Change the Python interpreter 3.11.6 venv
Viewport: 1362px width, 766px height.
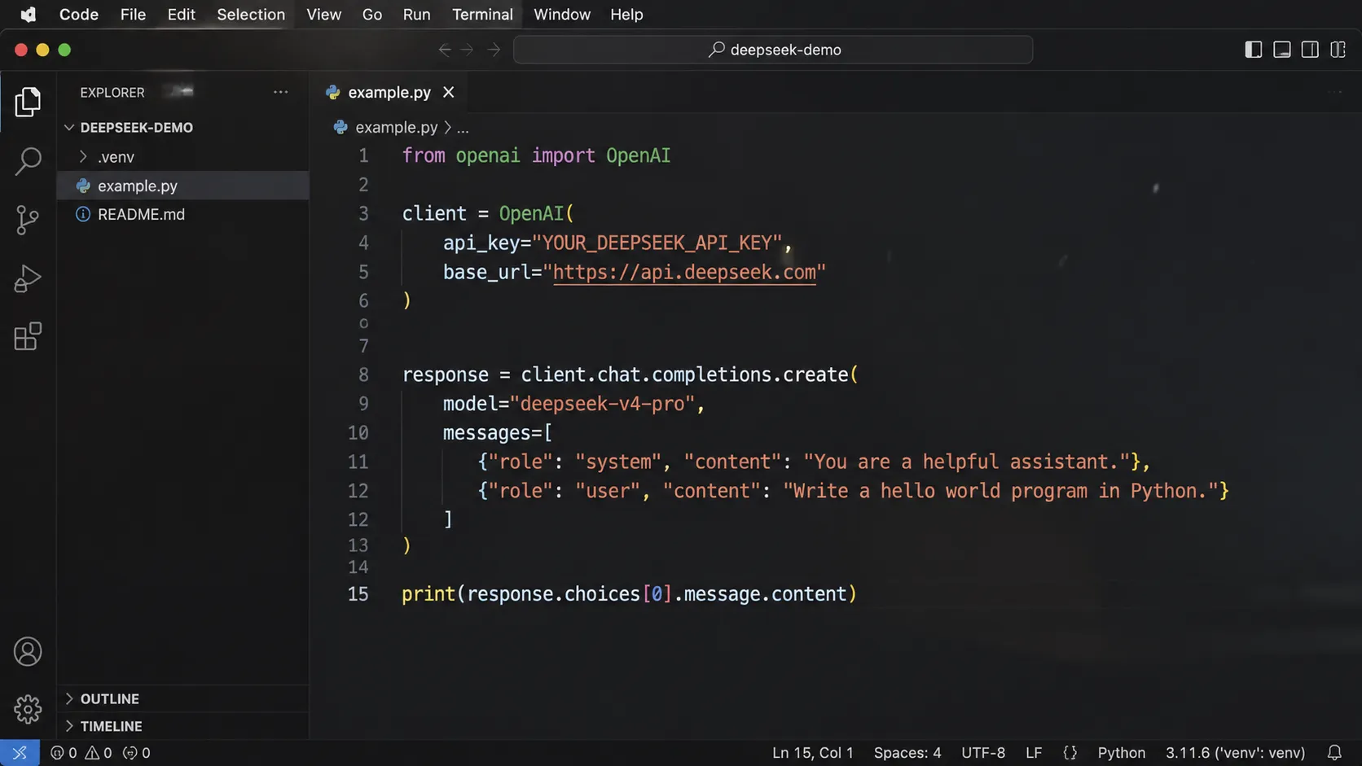pyautogui.click(x=1235, y=753)
